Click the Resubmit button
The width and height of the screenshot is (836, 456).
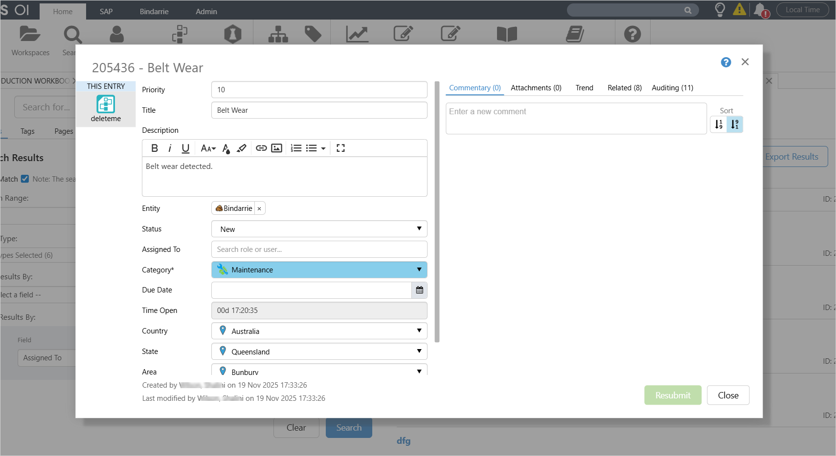673,395
